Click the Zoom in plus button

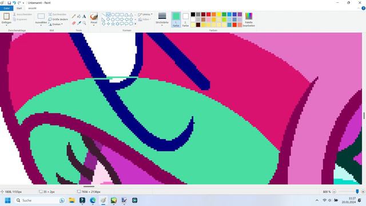click(363, 192)
